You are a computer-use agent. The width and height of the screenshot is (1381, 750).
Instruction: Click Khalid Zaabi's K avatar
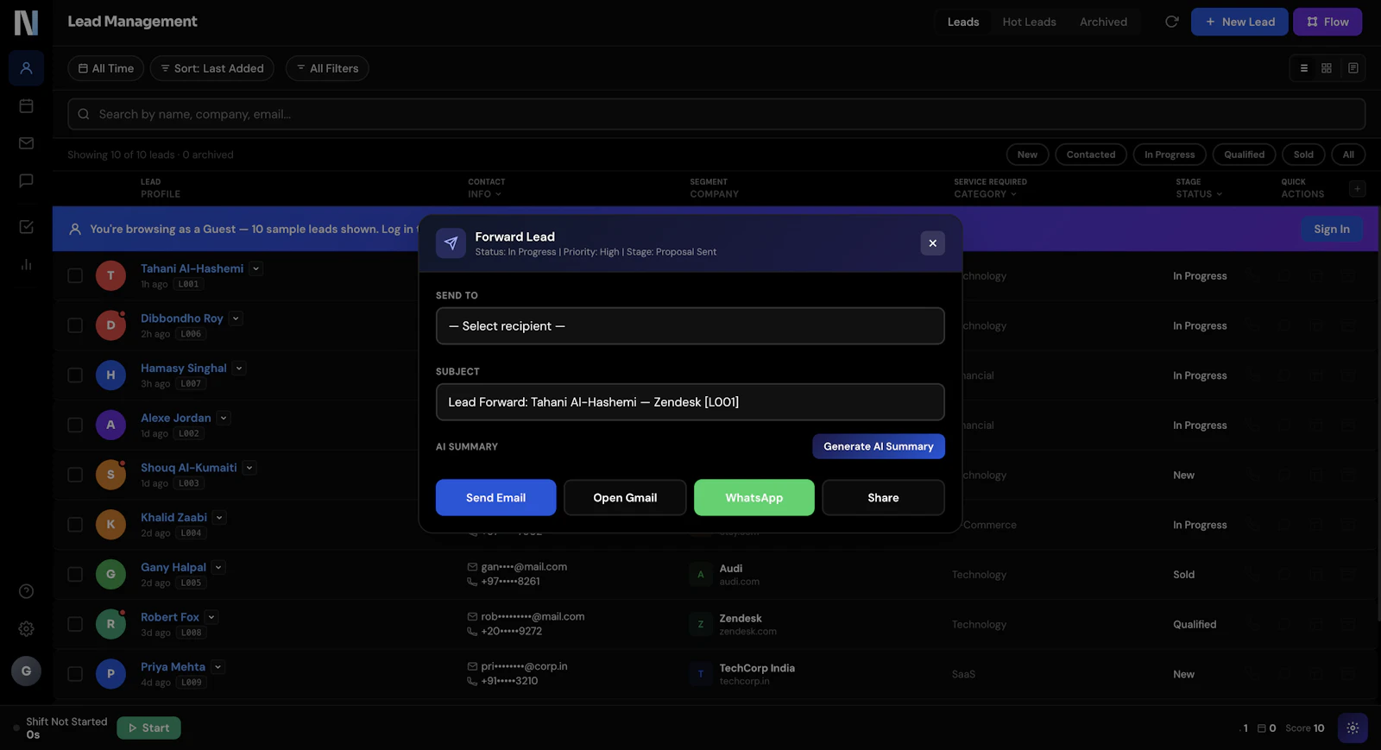point(110,524)
